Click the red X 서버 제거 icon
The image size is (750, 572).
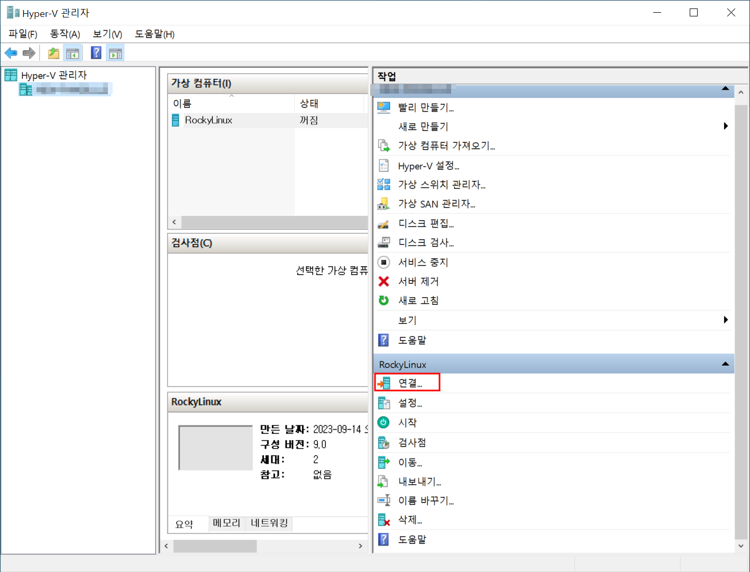(384, 282)
